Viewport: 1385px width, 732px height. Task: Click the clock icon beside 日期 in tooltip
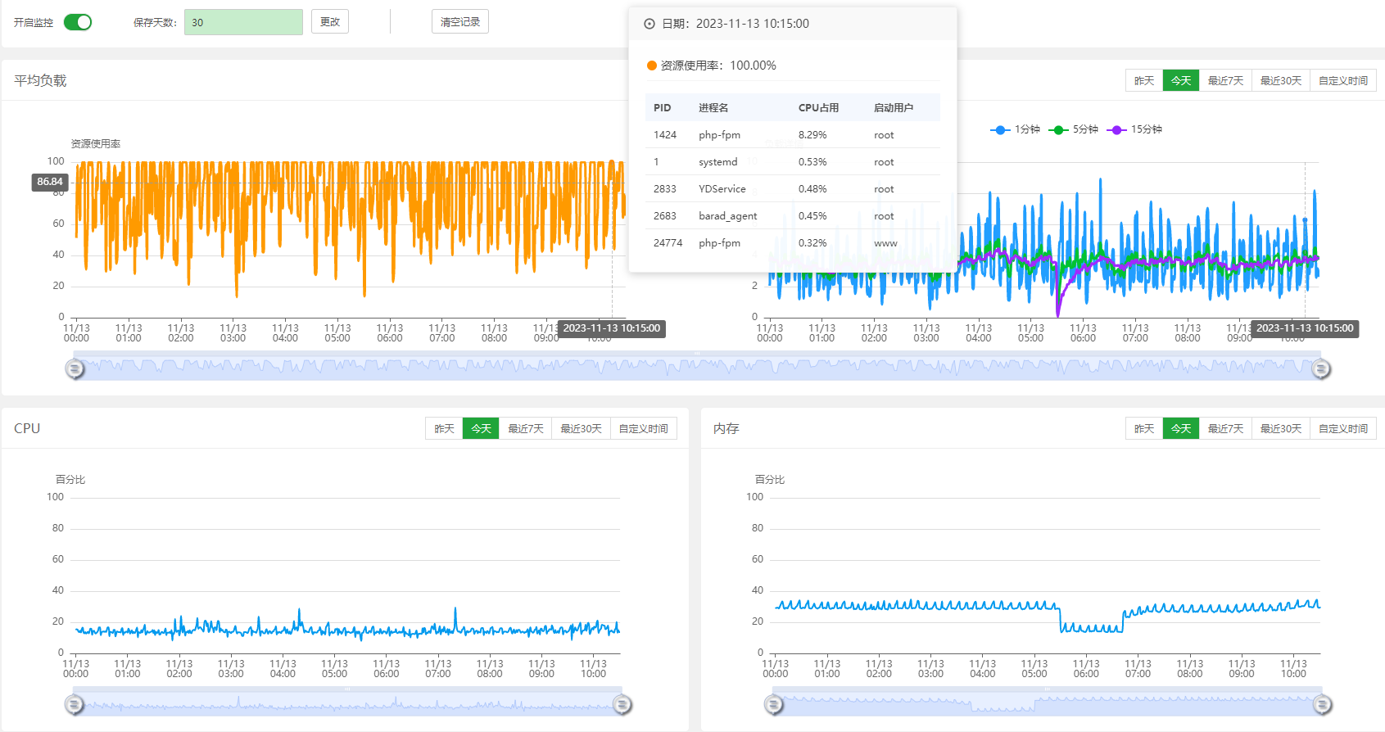650,24
